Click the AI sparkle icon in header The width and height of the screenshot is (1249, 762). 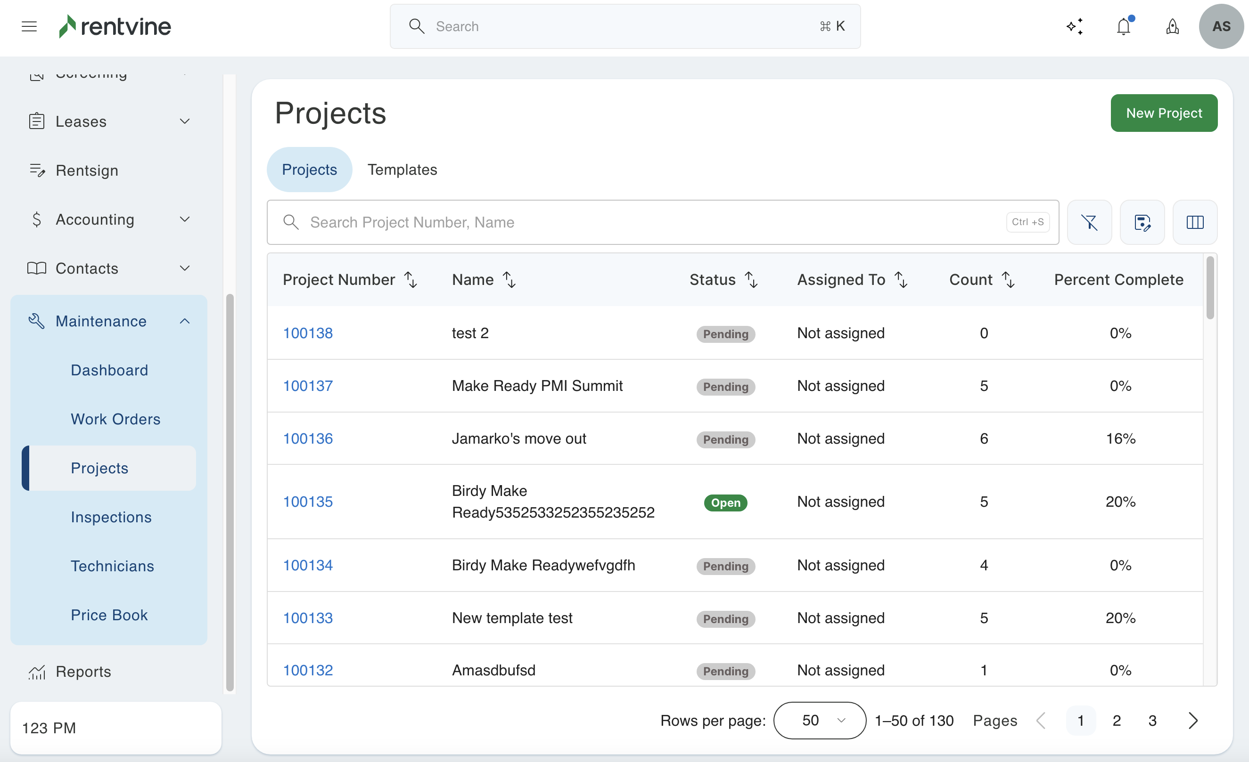1075,26
